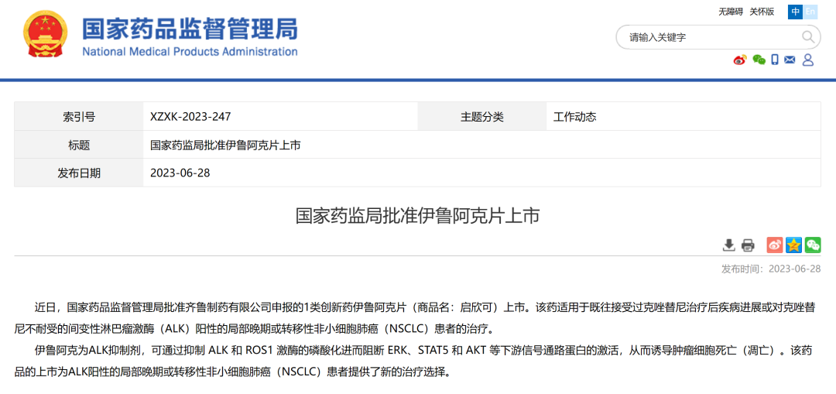This screenshot has height=394, width=836.
Task: Select index number XZXK-2023-247
Action: click(x=190, y=117)
